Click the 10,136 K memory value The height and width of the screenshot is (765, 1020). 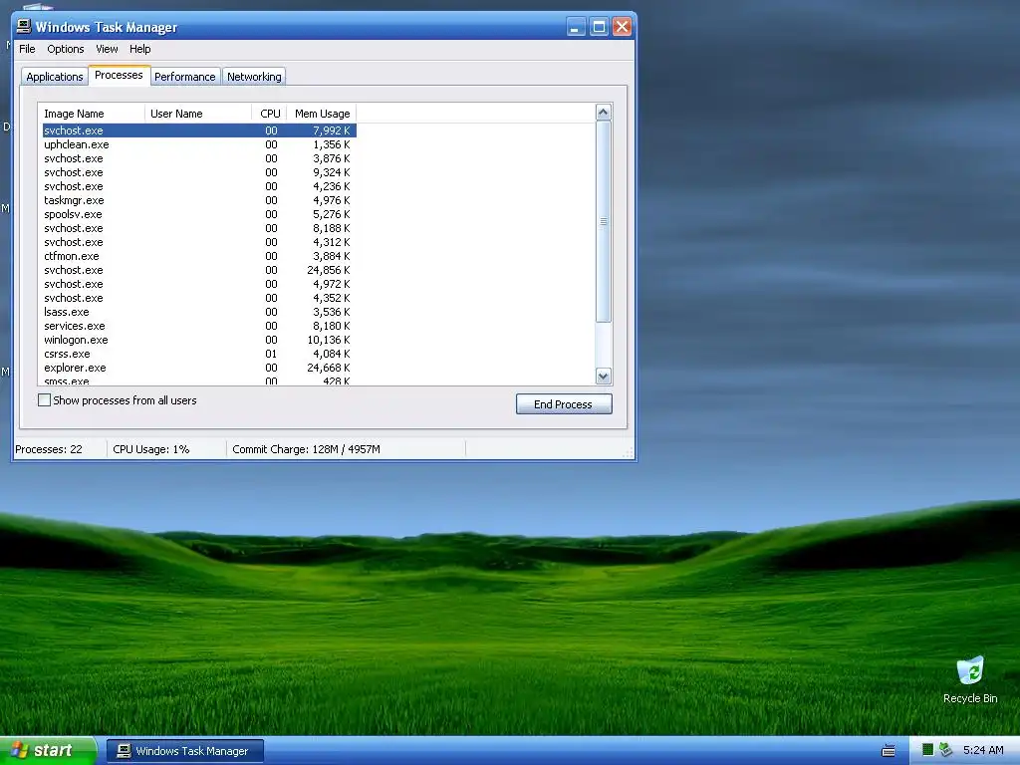click(329, 340)
